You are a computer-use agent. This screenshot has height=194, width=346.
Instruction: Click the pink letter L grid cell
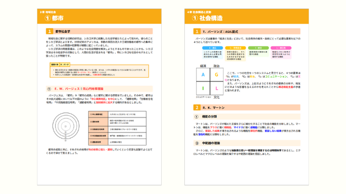pos(217,88)
